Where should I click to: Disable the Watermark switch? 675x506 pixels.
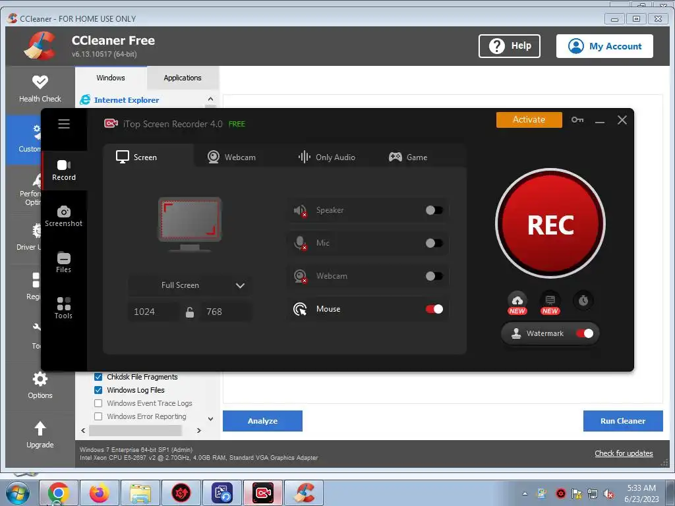[585, 333]
